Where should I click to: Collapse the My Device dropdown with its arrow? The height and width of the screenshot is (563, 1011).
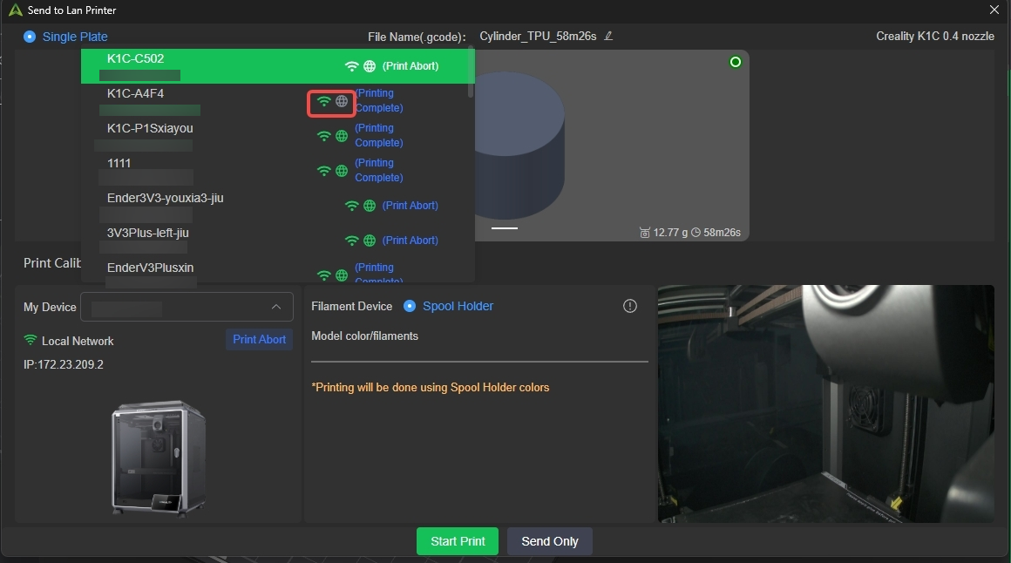276,307
